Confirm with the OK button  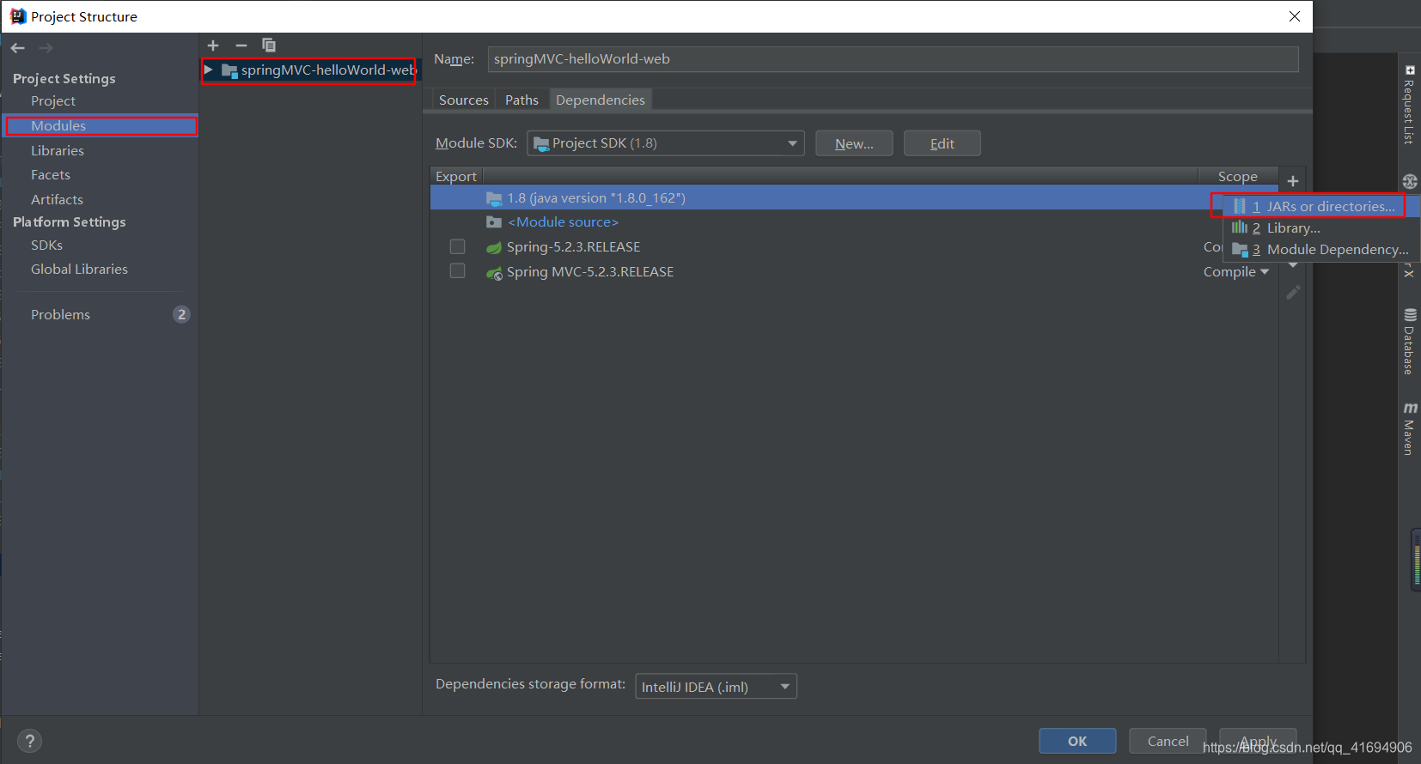tap(1077, 741)
